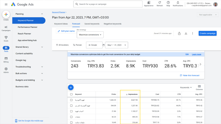Click the calendar icon beside date range

104,45
